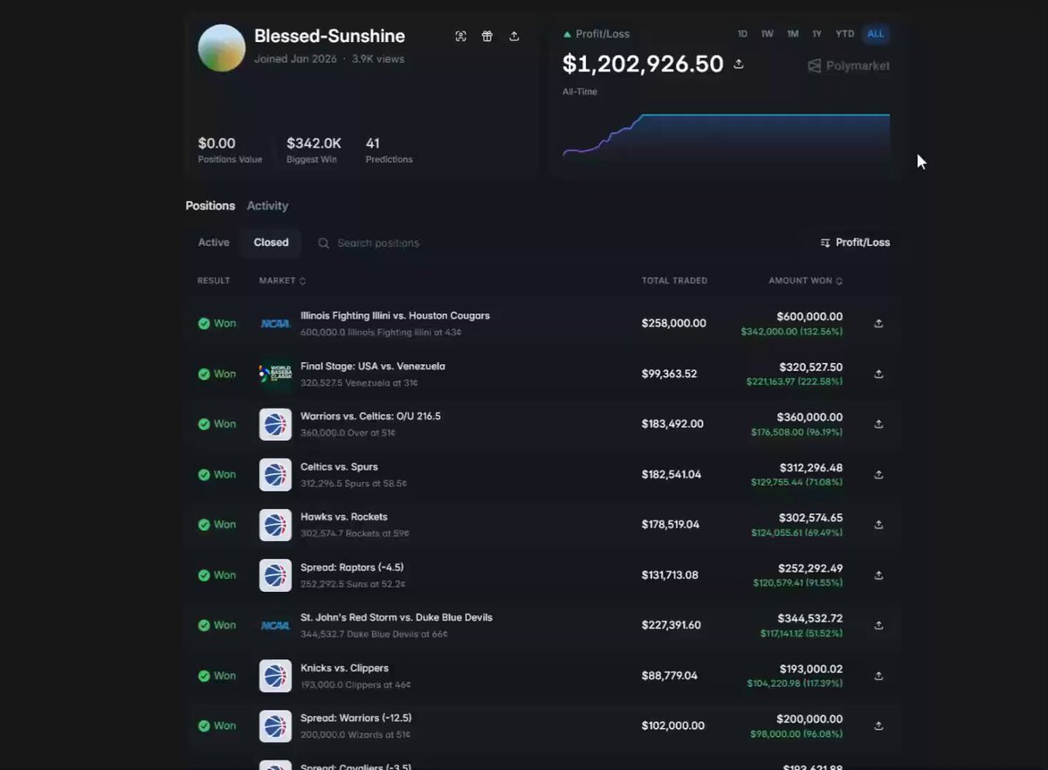Share the Warriors vs. Celtics O/U 216.5 position
The image size is (1048, 770).
pyautogui.click(x=879, y=423)
